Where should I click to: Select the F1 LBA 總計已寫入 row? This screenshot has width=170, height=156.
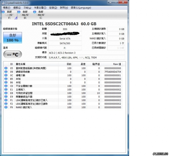click(63, 100)
